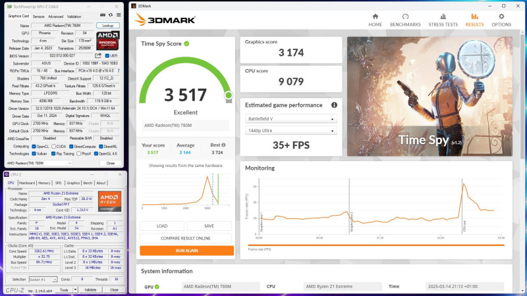
Task: Toggle the DirectCompute checkbox
Action: point(71,146)
